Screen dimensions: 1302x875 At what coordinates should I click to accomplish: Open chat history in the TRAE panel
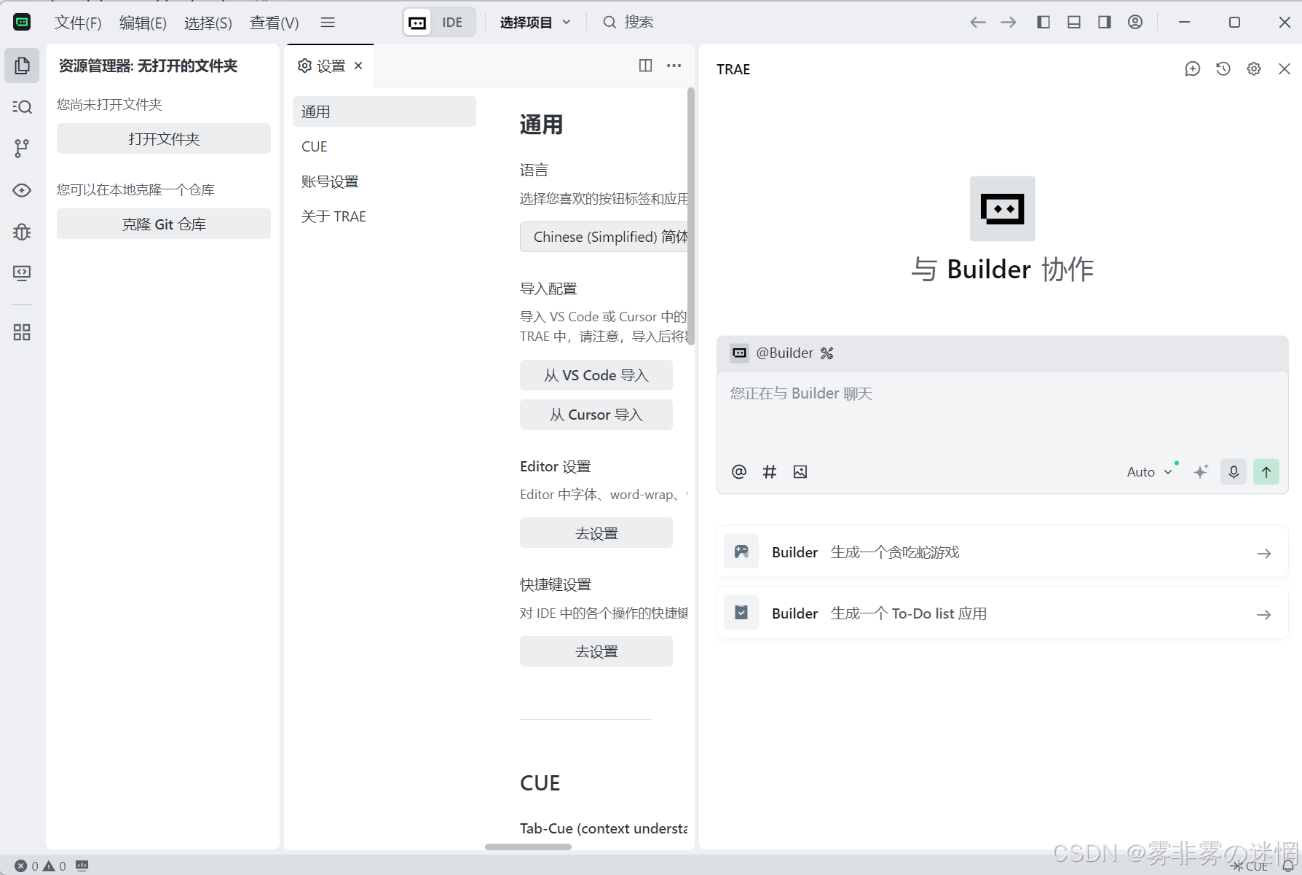pos(1223,68)
